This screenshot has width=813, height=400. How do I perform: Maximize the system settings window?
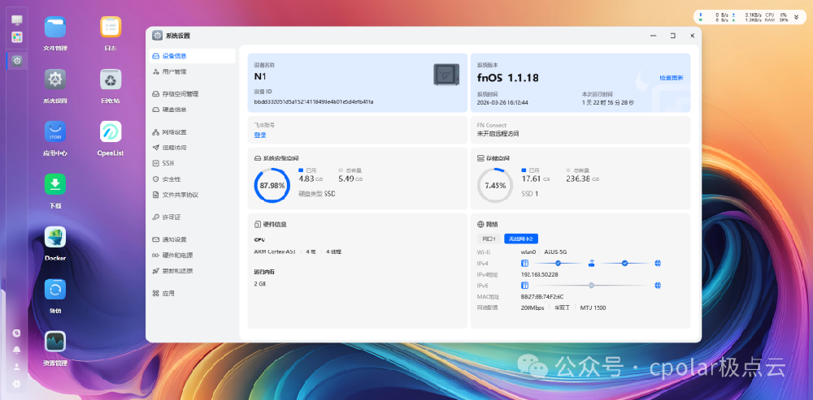coord(672,36)
